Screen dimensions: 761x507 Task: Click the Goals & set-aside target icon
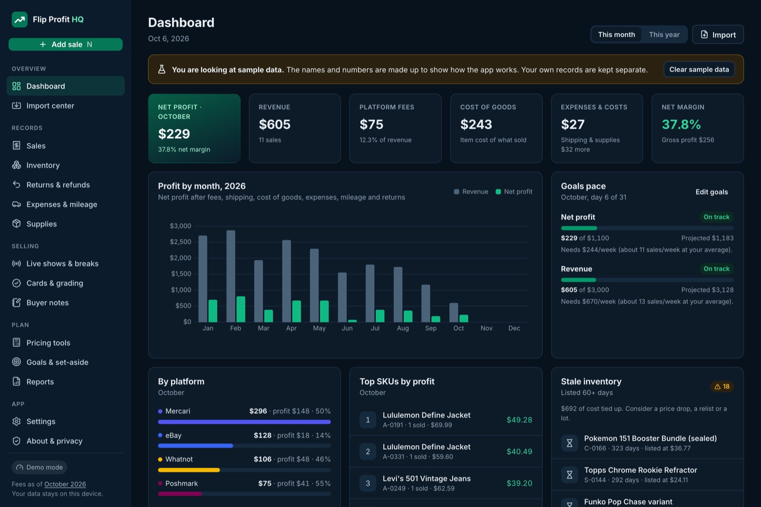click(x=17, y=362)
